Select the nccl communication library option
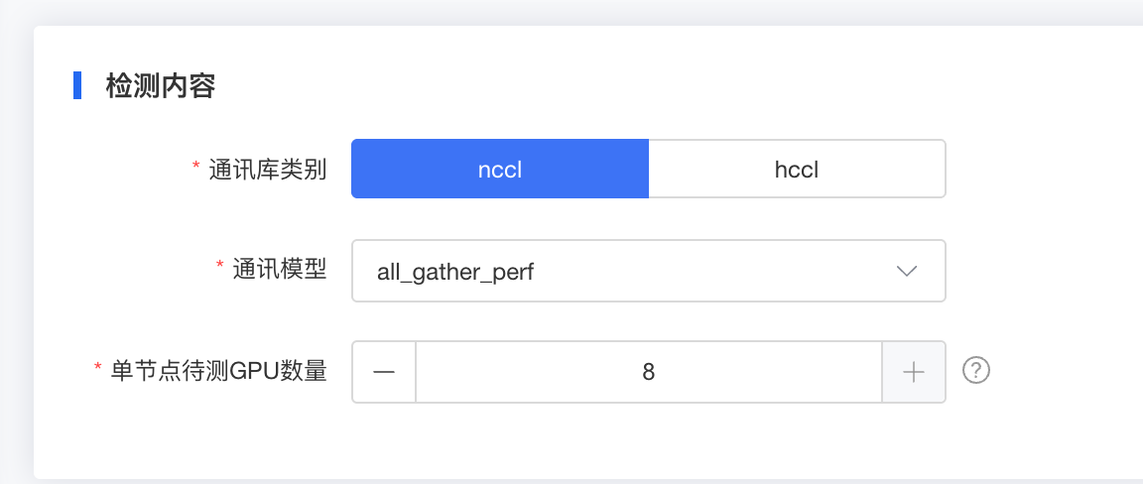 point(500,170)
